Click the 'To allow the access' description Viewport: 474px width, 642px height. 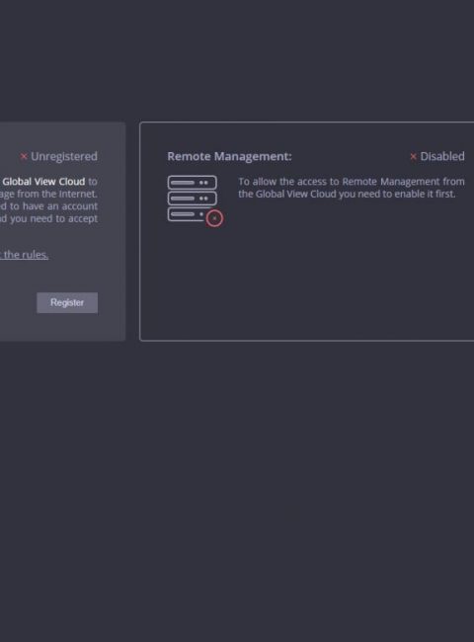352,188
